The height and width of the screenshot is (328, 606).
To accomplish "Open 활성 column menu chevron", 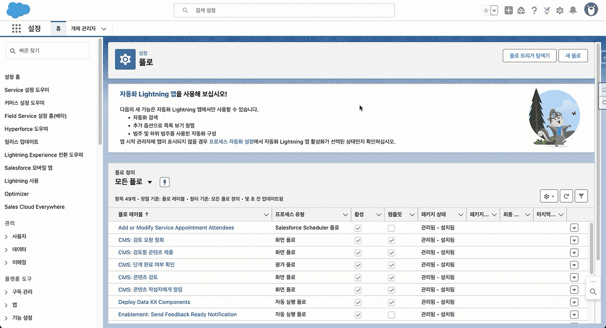I will (379, 215).
